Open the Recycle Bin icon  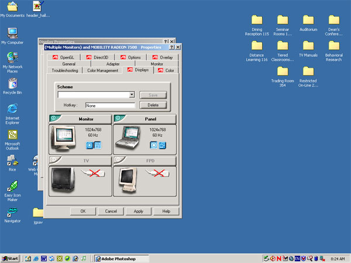[x=12, y=86]
